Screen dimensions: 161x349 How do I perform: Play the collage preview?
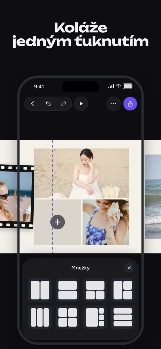click(x=81, y=104)
